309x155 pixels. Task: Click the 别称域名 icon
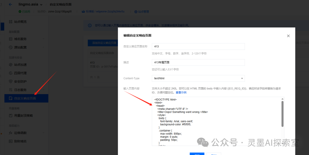(11, 141)
